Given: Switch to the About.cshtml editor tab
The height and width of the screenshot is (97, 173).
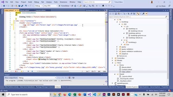Looking at the screenshot, I should pos(25,10).
